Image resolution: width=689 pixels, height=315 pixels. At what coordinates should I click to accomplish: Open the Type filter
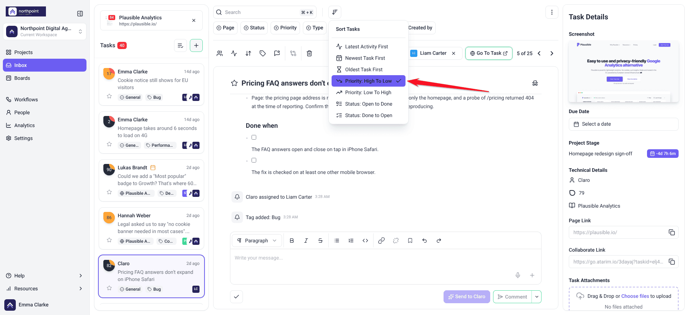[315, 28]
